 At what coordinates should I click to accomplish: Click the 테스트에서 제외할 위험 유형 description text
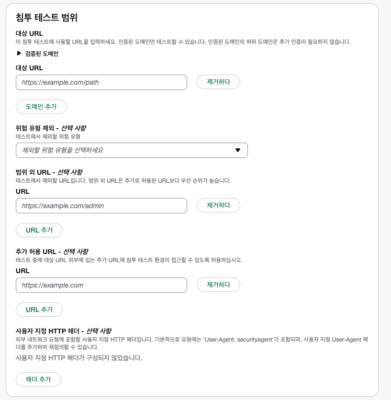point(48,137)
